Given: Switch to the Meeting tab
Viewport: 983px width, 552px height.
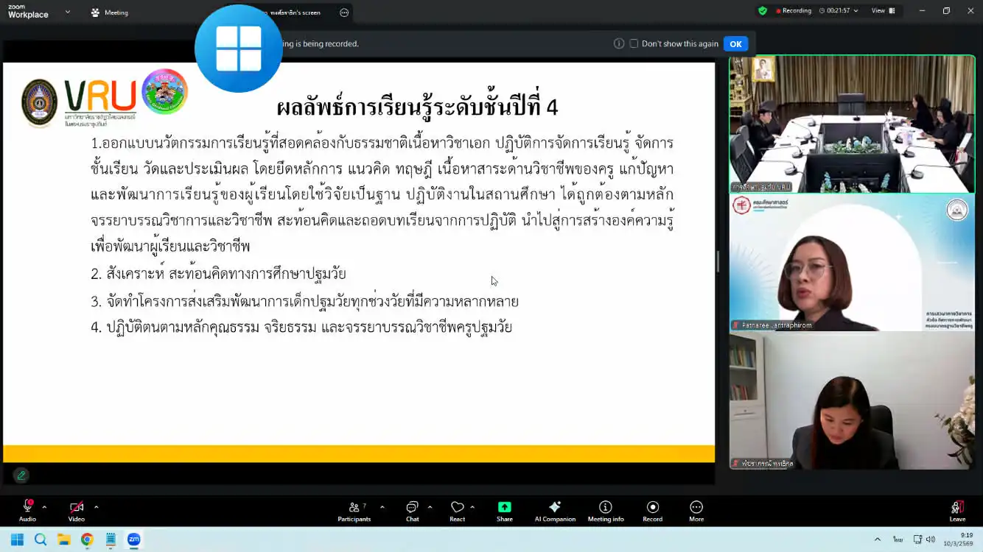Looking at the screenshot, I should (109, 13).
